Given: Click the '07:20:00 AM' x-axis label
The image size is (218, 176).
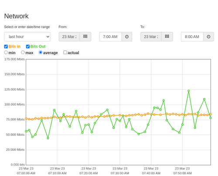Looking at the screenshot, I should click(89, 173).
